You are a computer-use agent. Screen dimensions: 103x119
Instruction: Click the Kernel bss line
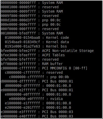point(36,47)
